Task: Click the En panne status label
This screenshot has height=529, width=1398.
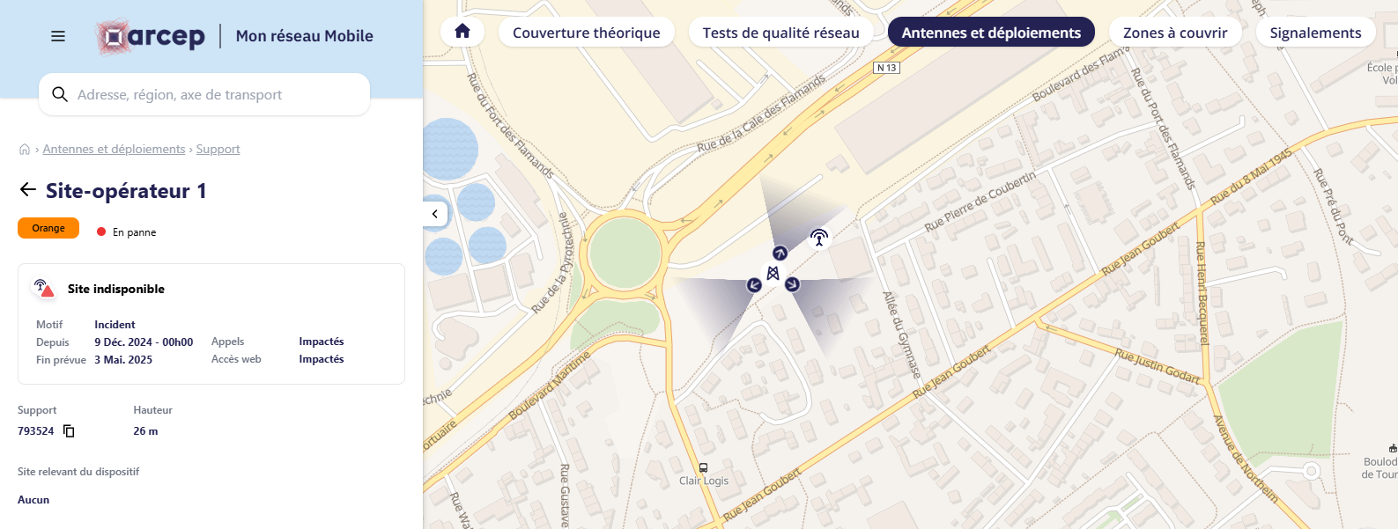Action: pyautogui.click(x=135, y=232)
